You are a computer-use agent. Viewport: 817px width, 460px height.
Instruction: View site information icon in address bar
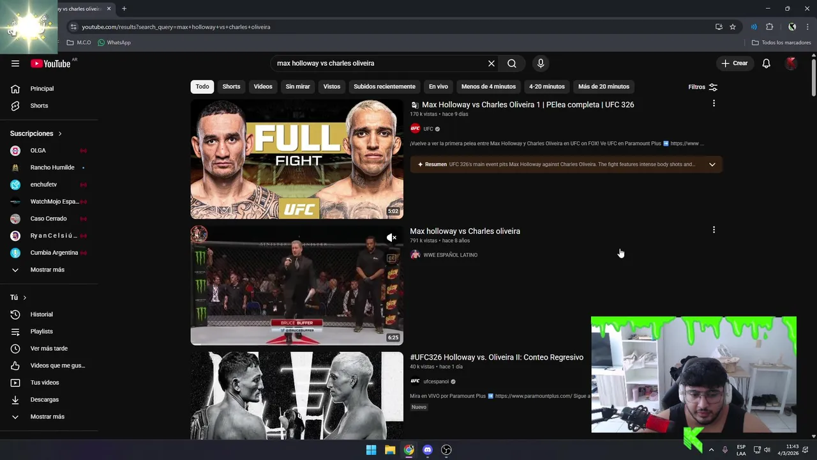pyautogui.click(x=73, y=27)
